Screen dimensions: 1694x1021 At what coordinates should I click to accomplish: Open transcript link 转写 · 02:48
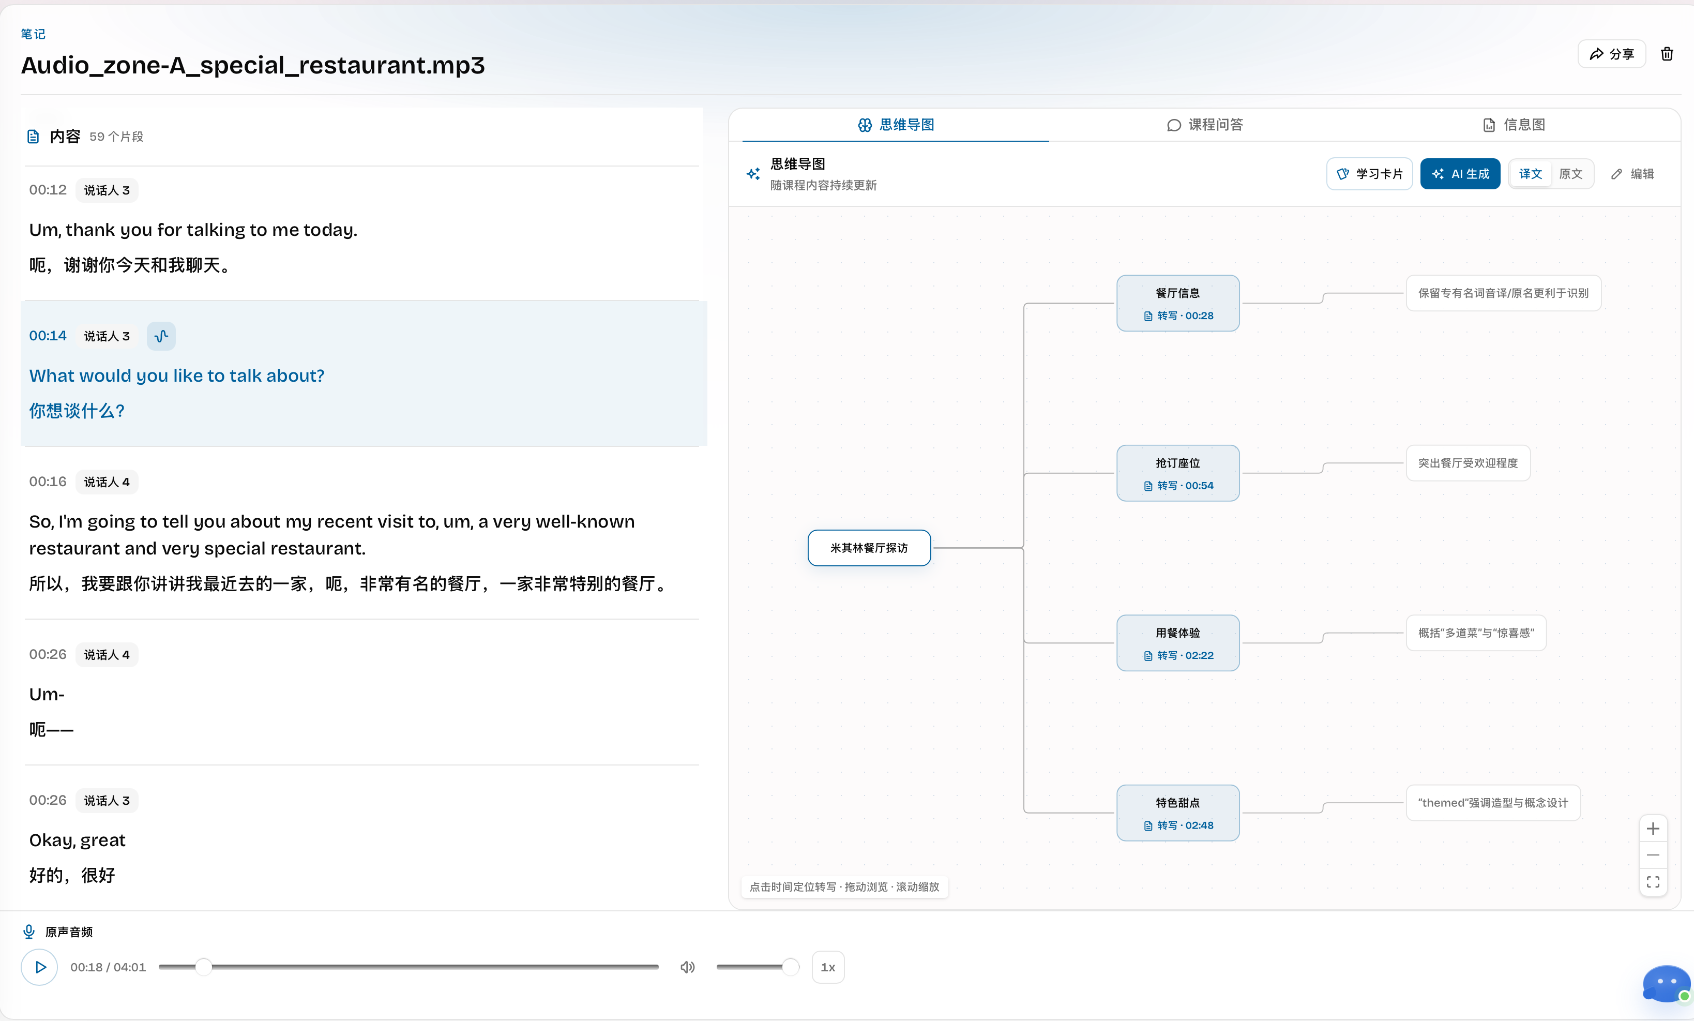click(1178, 825)
